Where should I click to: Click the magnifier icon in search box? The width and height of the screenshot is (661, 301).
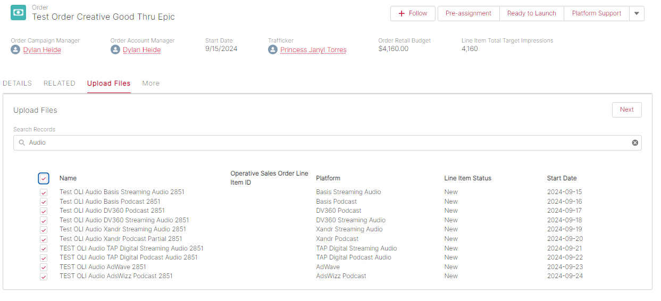click(x=22, y=143)
